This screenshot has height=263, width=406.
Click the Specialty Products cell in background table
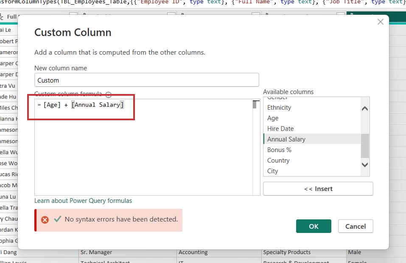pyautogui.click(x=304, y=252)
